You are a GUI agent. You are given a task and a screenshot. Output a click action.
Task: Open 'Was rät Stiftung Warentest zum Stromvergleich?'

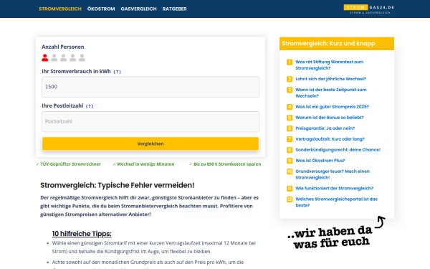coord(329,65)
